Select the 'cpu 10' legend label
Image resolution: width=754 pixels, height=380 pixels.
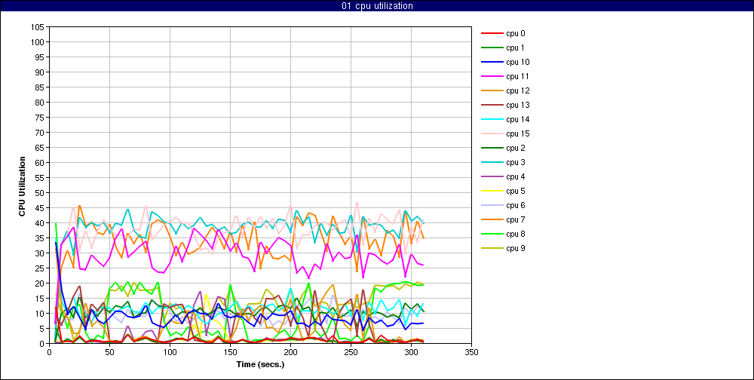517,62
